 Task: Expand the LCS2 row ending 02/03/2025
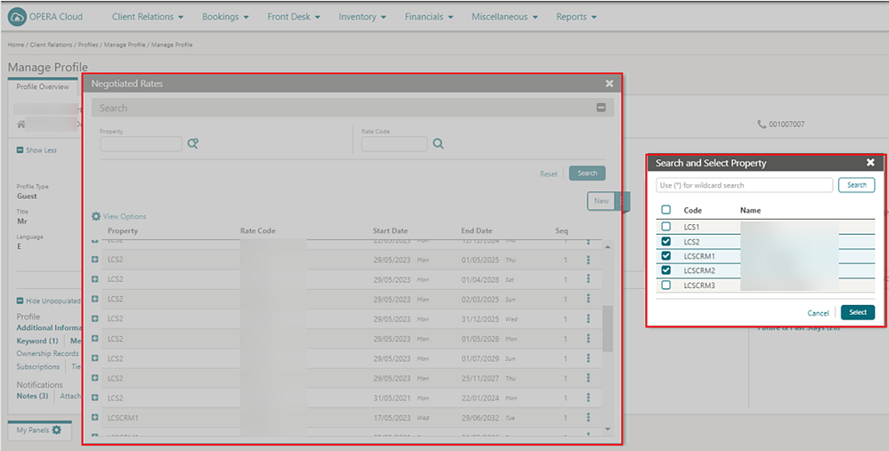pyautogui.click(x=94, y=299)
